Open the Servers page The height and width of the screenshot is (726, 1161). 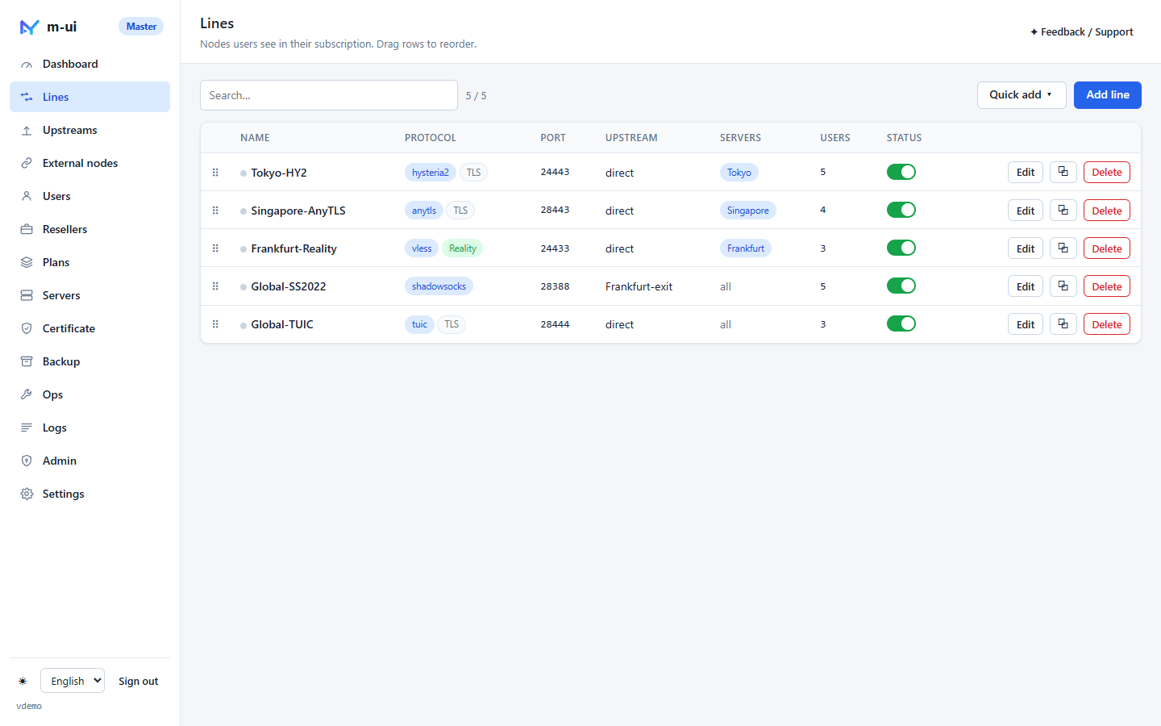[89, 295]
